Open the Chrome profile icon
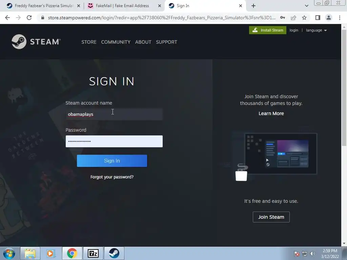 click(x=329, y=18)
